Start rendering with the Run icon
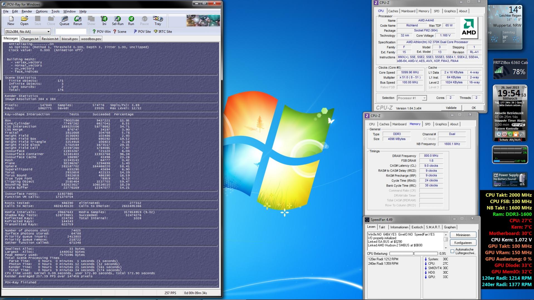Image resolution: width=534 pixels, height=300 pixels. (131, 21)
